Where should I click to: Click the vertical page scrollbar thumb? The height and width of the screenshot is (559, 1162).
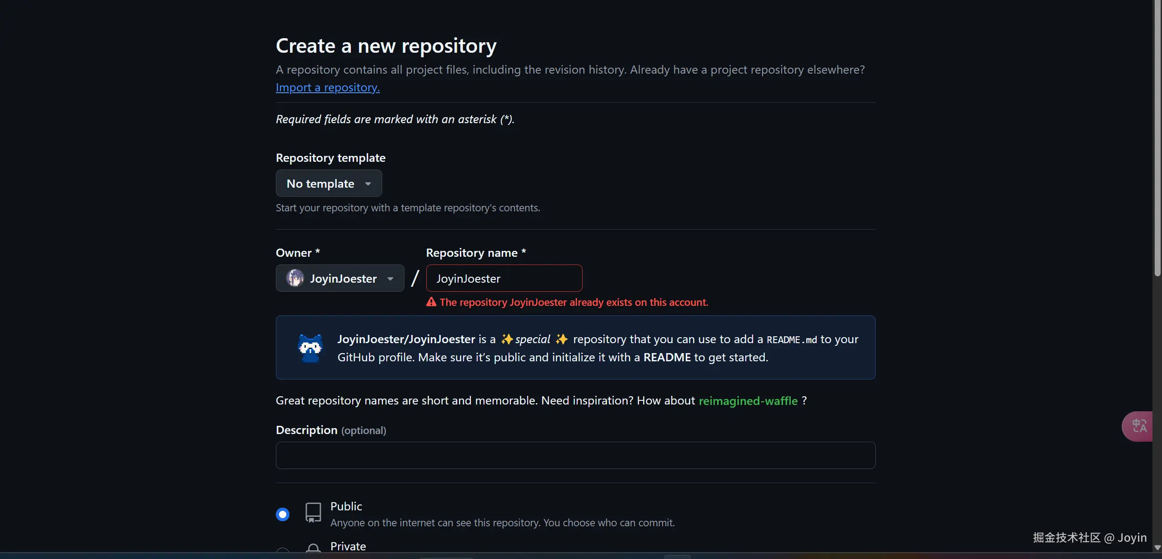click(x=1157, y=136)
